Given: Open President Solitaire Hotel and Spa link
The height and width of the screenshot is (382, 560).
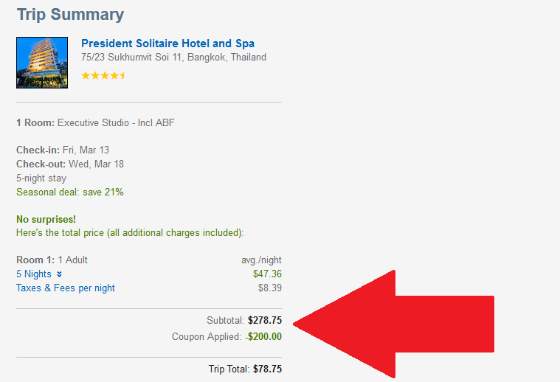Looking at the screenshot, I should pyautogui.click(x=167, y=44).
